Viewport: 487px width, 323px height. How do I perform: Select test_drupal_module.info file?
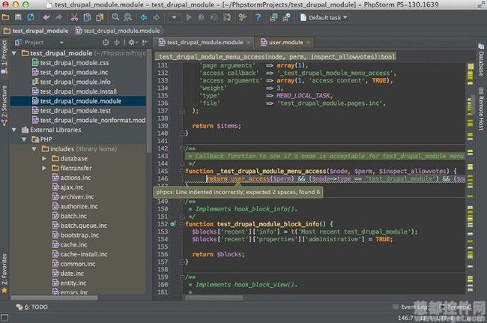pos(76,82)
